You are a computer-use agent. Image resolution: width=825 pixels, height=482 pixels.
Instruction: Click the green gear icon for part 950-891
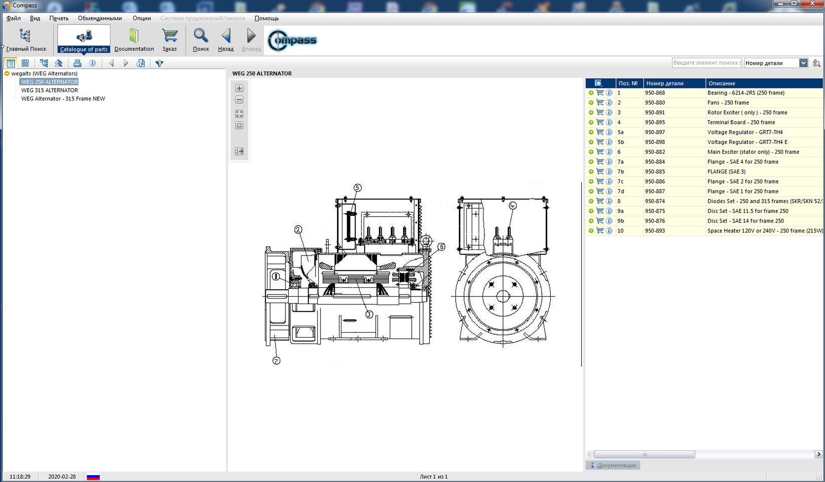(x=591, y=112)
